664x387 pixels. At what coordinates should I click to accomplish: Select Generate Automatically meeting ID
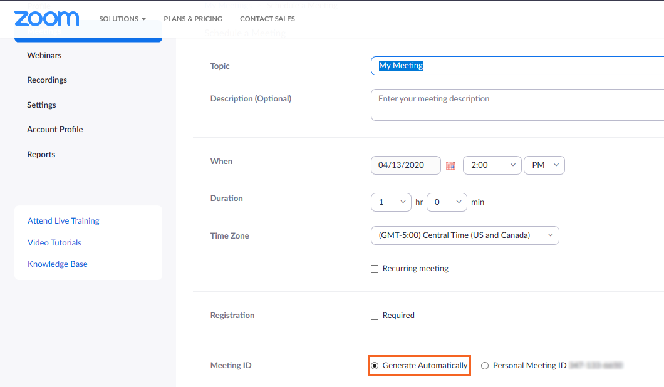(375, 366)
